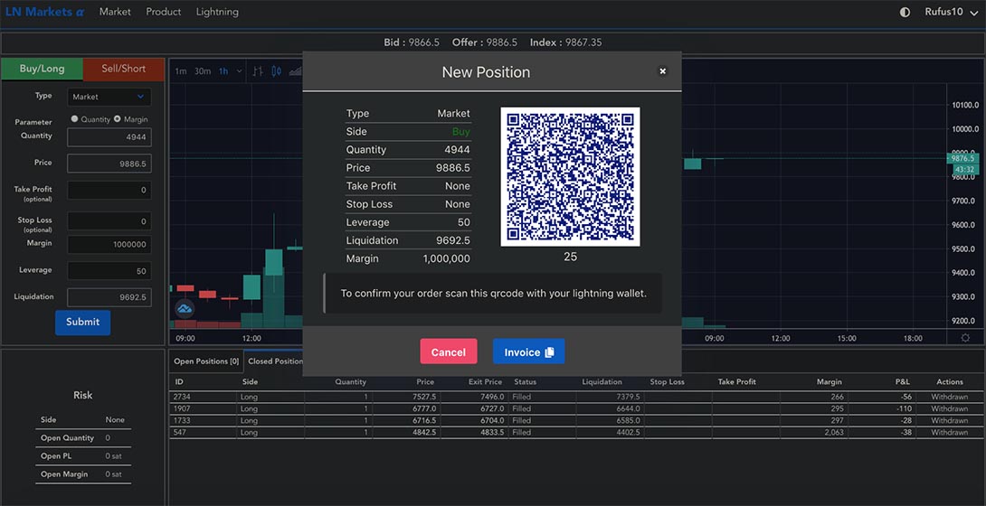Select the Quantity parameter radio button
The height and width of the screenshot is (506, 986).
click(75, 119)
